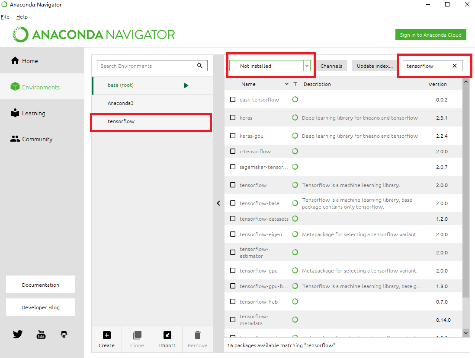Select the tensorflow environment
The image size is (475, 358).
tap(152, 121)
